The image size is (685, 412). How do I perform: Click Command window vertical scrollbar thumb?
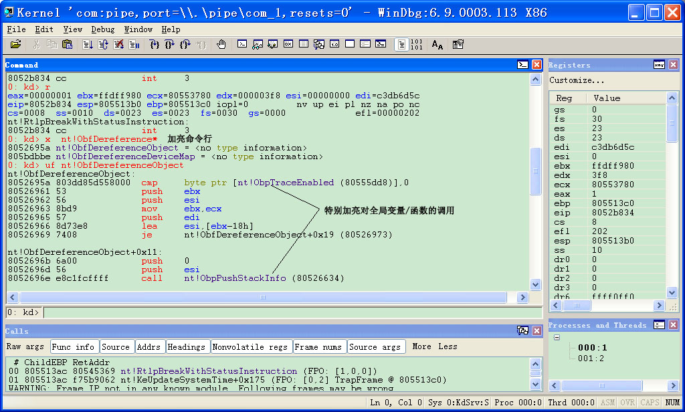coord(536,171)
